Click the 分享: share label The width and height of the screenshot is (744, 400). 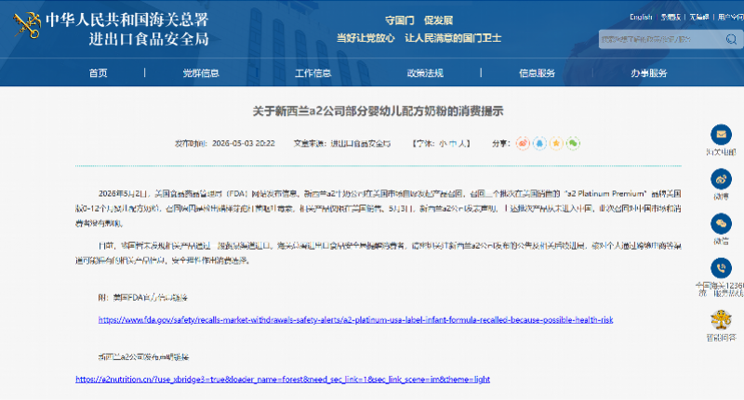[x=500, y=144]
